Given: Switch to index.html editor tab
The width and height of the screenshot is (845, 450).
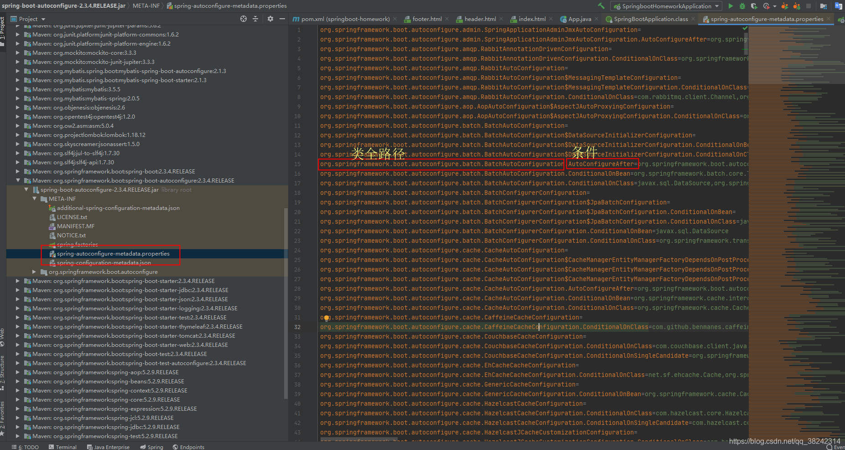Looking at the screenshot, I should 532,19.
